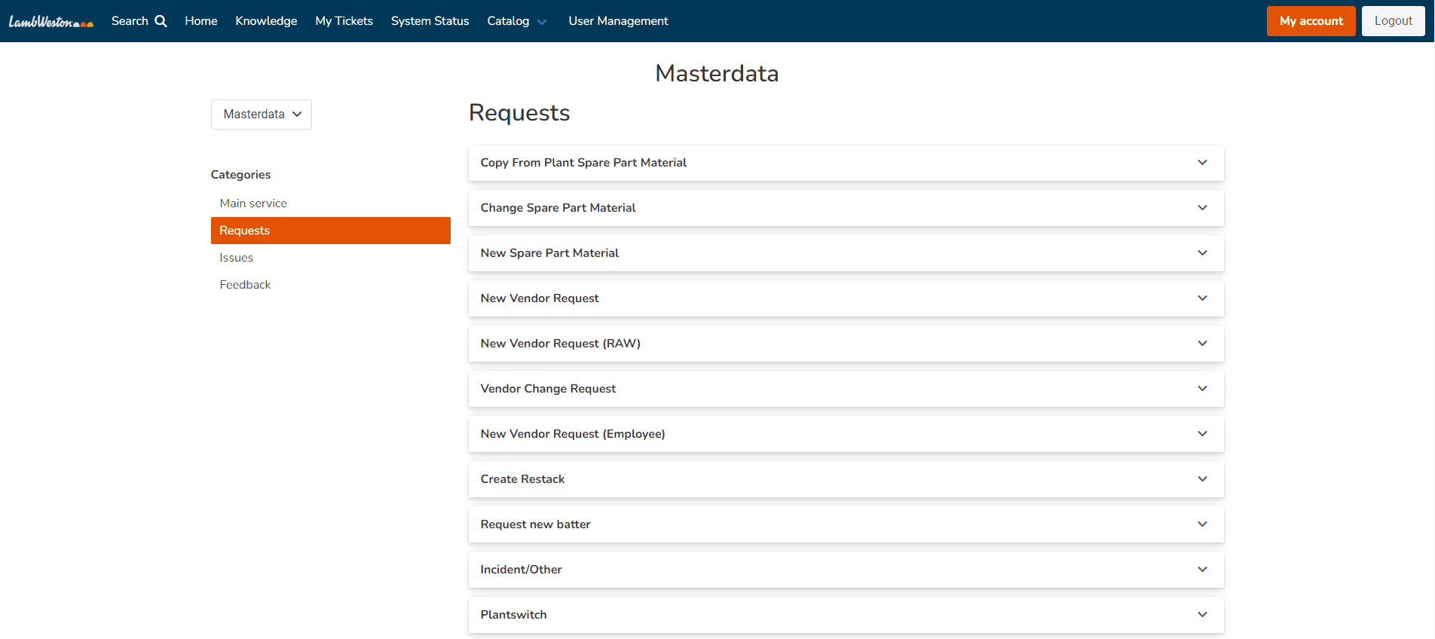Image resolution: width=1435 pixels, height=639 pixels.
Task: Go to My Tickets
Action: click(x=344, y=21)
